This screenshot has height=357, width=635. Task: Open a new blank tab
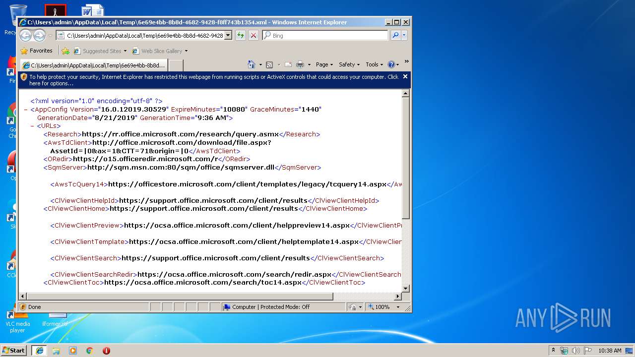(176, 65)
